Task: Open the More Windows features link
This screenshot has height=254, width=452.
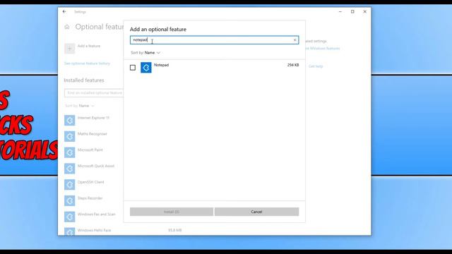Action: click(x=323, y=49)
